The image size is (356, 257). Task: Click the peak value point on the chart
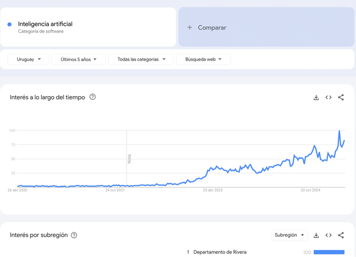pos(339,131)
